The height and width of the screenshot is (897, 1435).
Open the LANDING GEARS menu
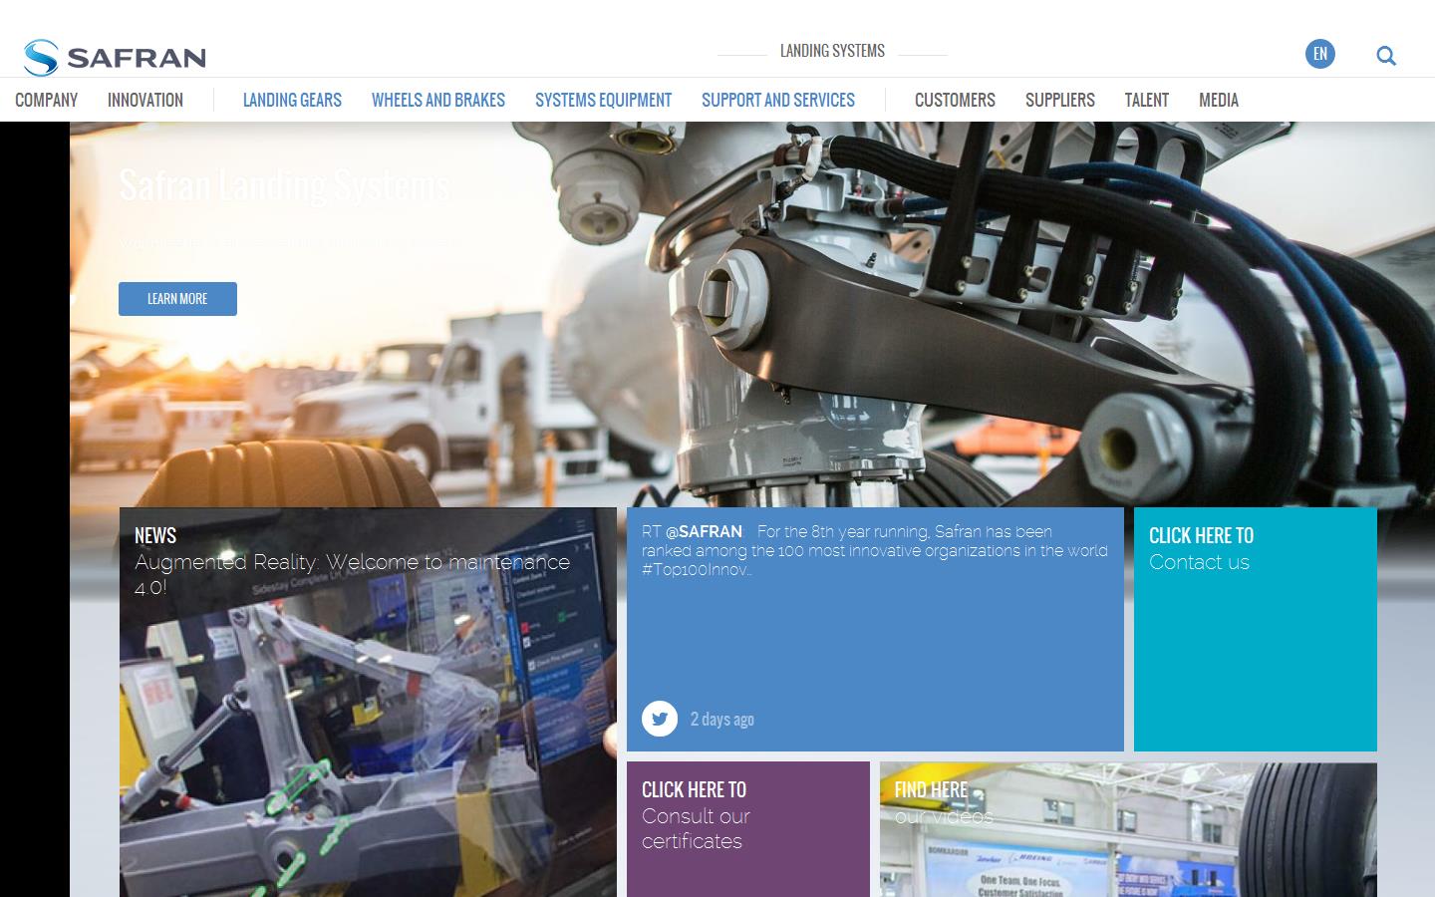292,100
